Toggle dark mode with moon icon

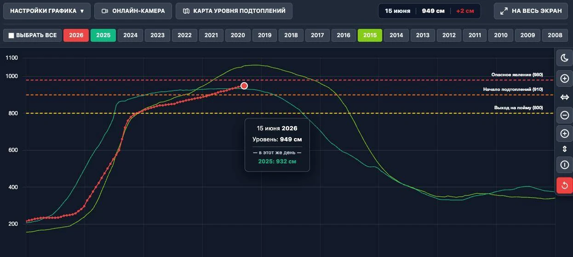click(564, 58)
